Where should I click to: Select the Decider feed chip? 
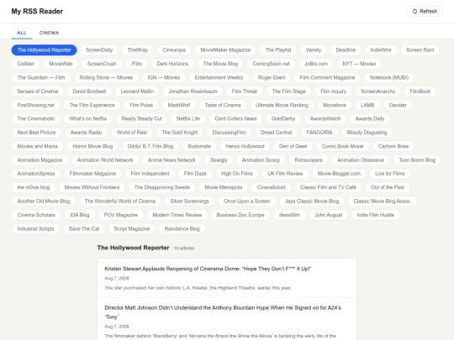(398, 105)
